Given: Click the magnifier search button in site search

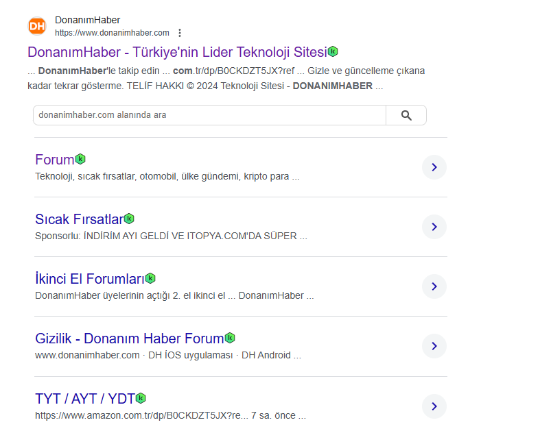Looking at the screenshot, I should pyautogui.click(x=406, y=115).
